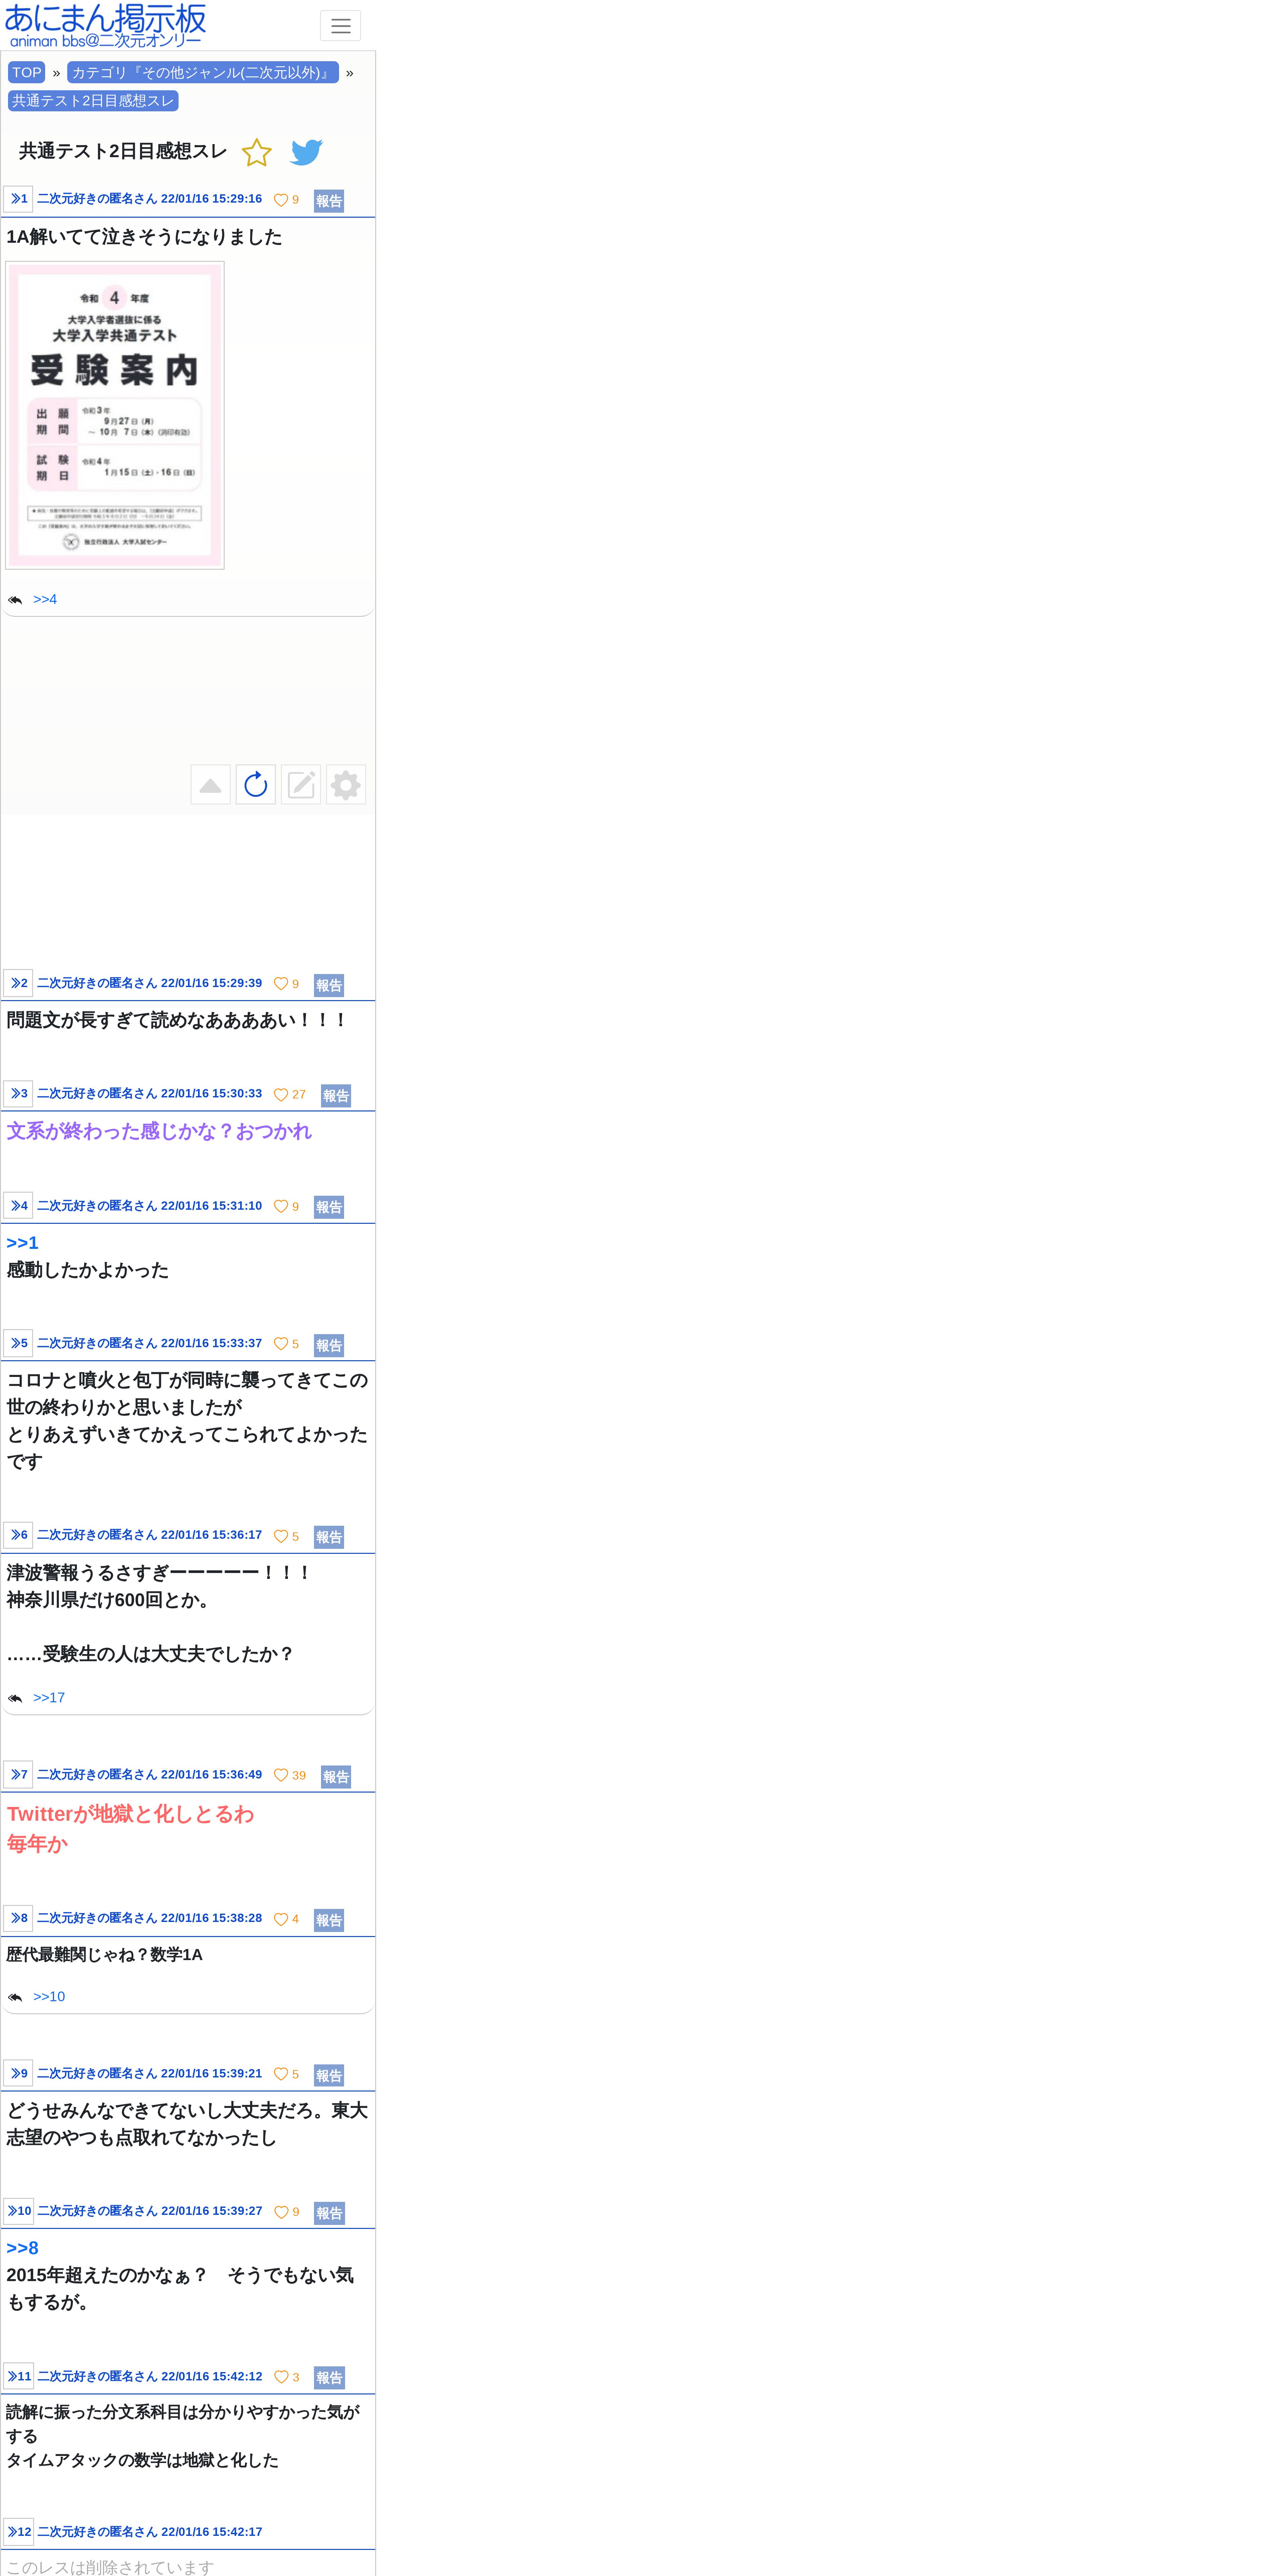The width and height of the screenshot is (1288, 2576).
Task: Like post 4 with heart icon
Action: 281,1207
